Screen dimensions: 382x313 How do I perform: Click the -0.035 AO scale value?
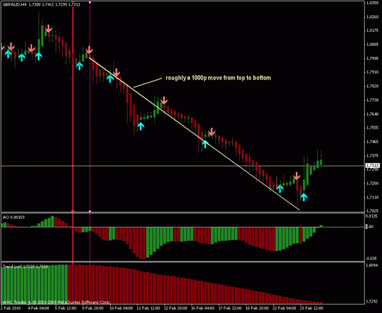pyautogui.click(x=372, y=259)
